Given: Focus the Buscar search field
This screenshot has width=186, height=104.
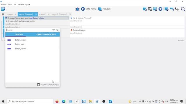Looking at the screenshot, I should pos(28,30).
